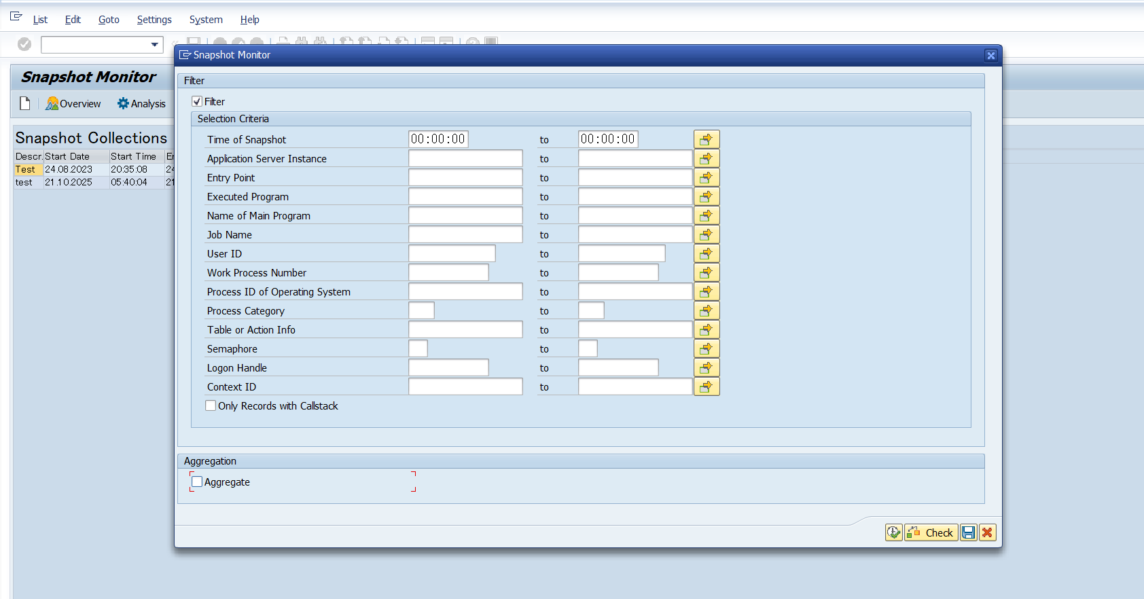Click the Create new document icon
Viewport: 1144px width, 599px height.
(25, 103)
